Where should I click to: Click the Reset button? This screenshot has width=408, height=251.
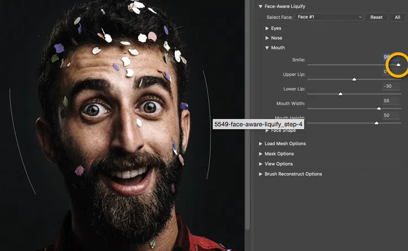pos(376,17)
